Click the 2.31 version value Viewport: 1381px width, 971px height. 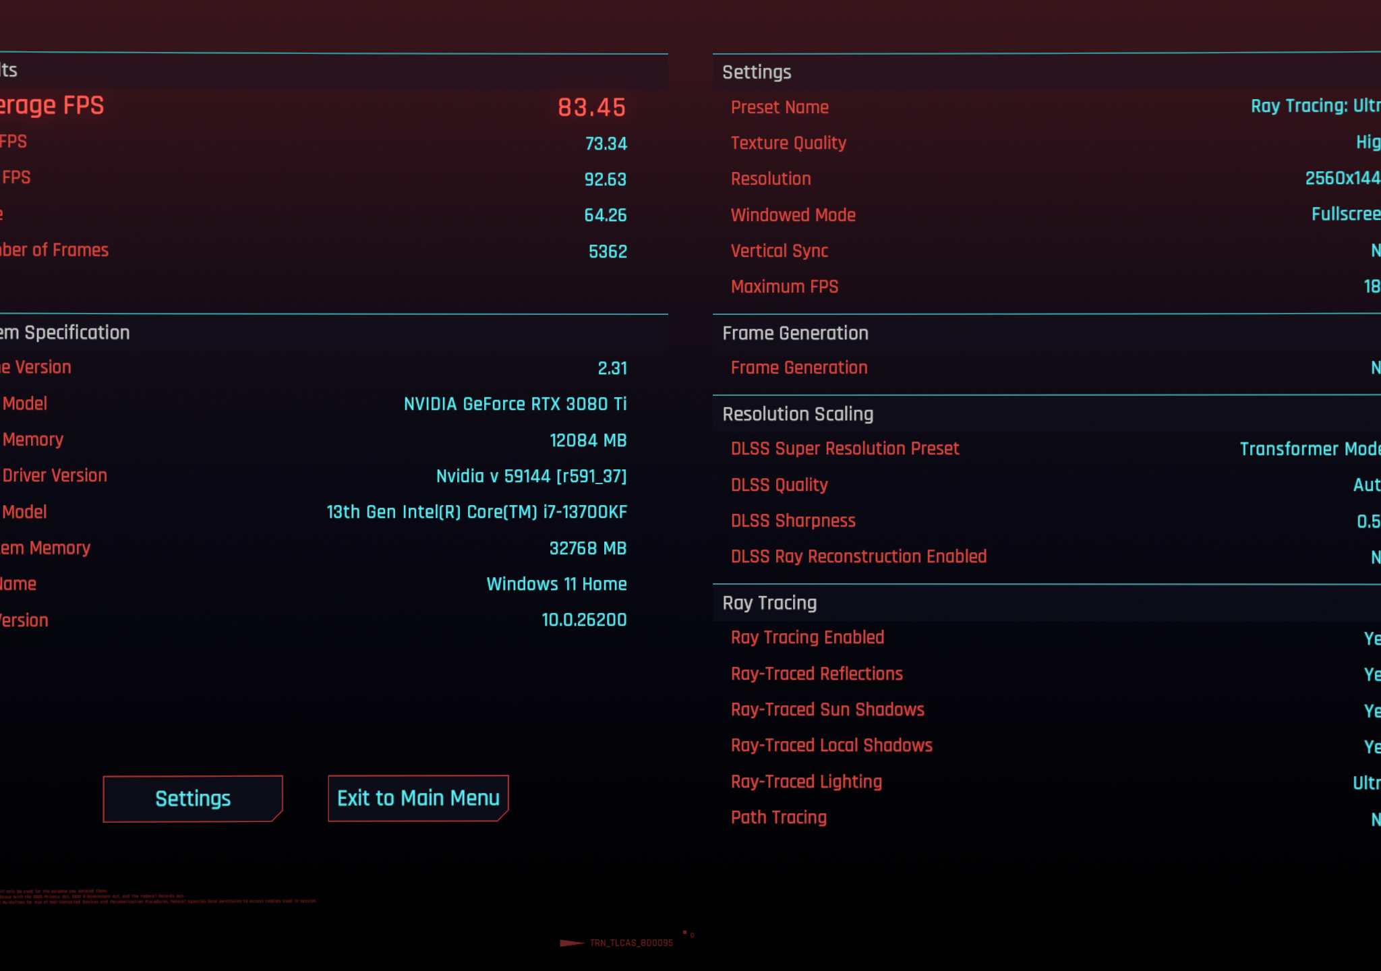tap(612, 368)
